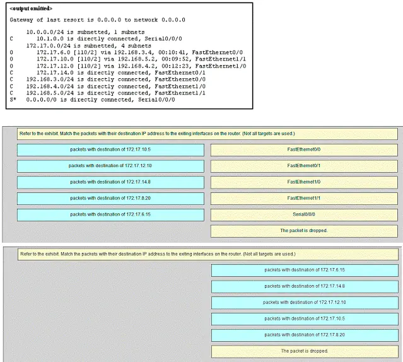Click the FastEthernet1/0 target box
The height and width of the screenshot is (362, 403).
[x=304, y=182]
